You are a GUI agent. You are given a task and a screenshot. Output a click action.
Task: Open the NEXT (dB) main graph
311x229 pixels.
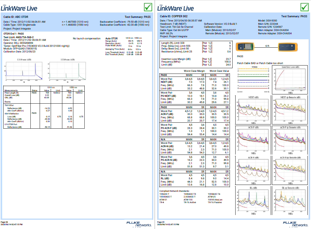click(x=253, y=110)
